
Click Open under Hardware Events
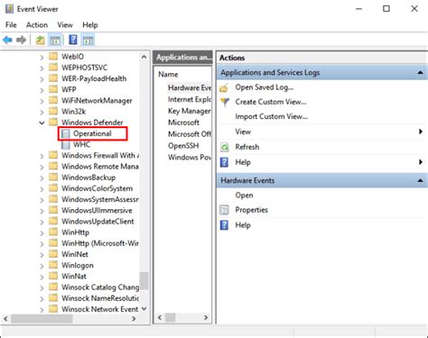pyautogui.click(x=244, y=196)
